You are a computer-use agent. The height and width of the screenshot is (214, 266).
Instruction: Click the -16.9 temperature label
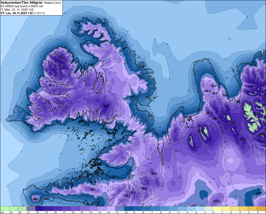click(144, 188)
